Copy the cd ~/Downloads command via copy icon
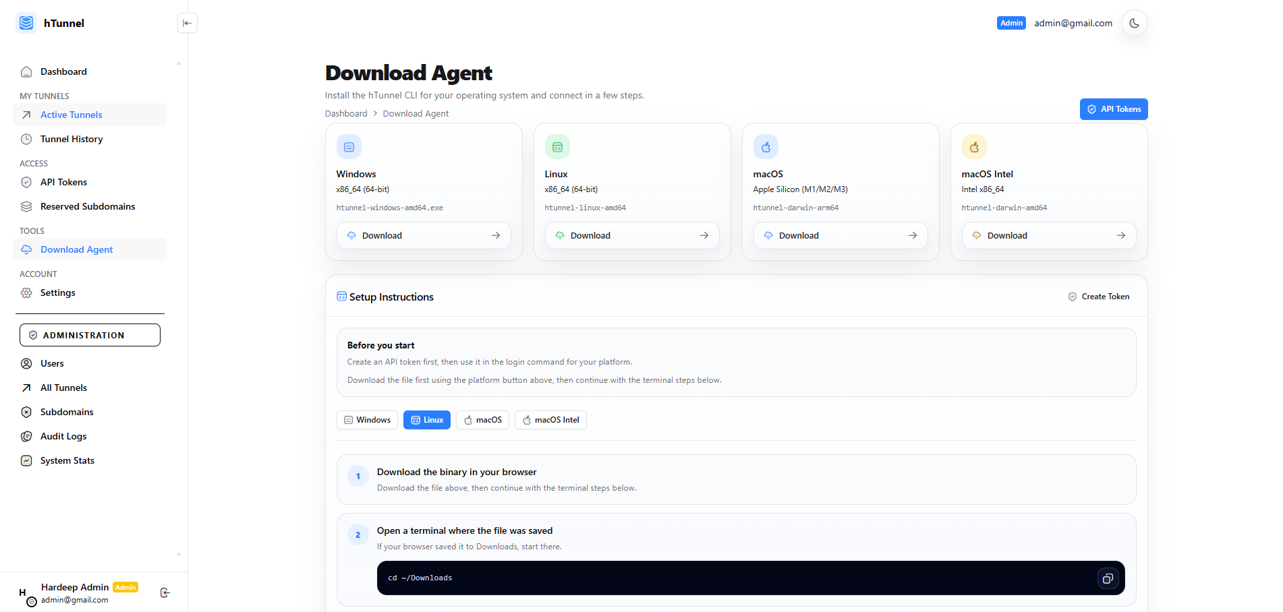Image resolution: width=1283 pixels, height=612 pixels. (x=1108, y=578)
